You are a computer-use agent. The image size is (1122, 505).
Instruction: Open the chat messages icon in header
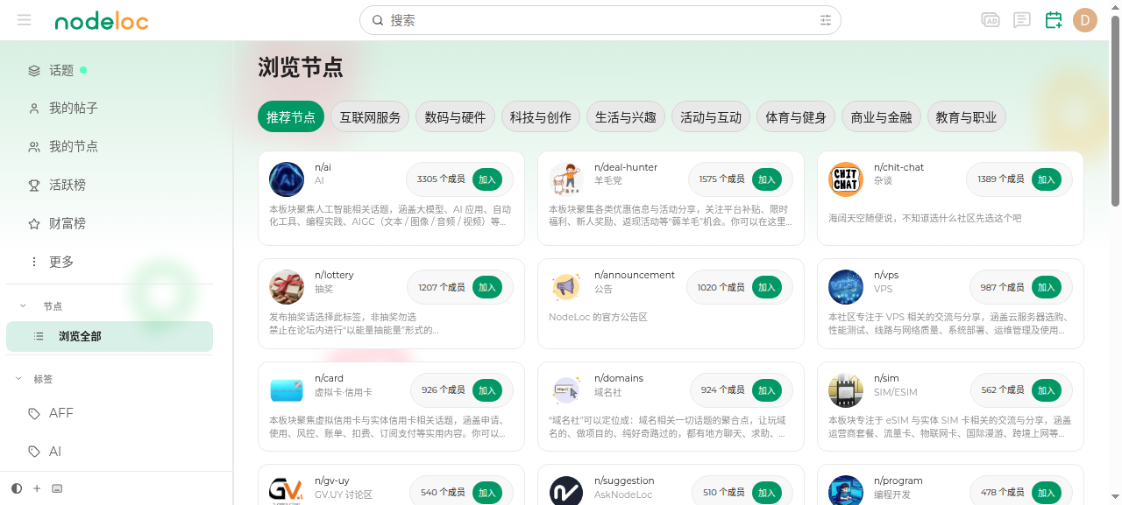point(1021,20)
